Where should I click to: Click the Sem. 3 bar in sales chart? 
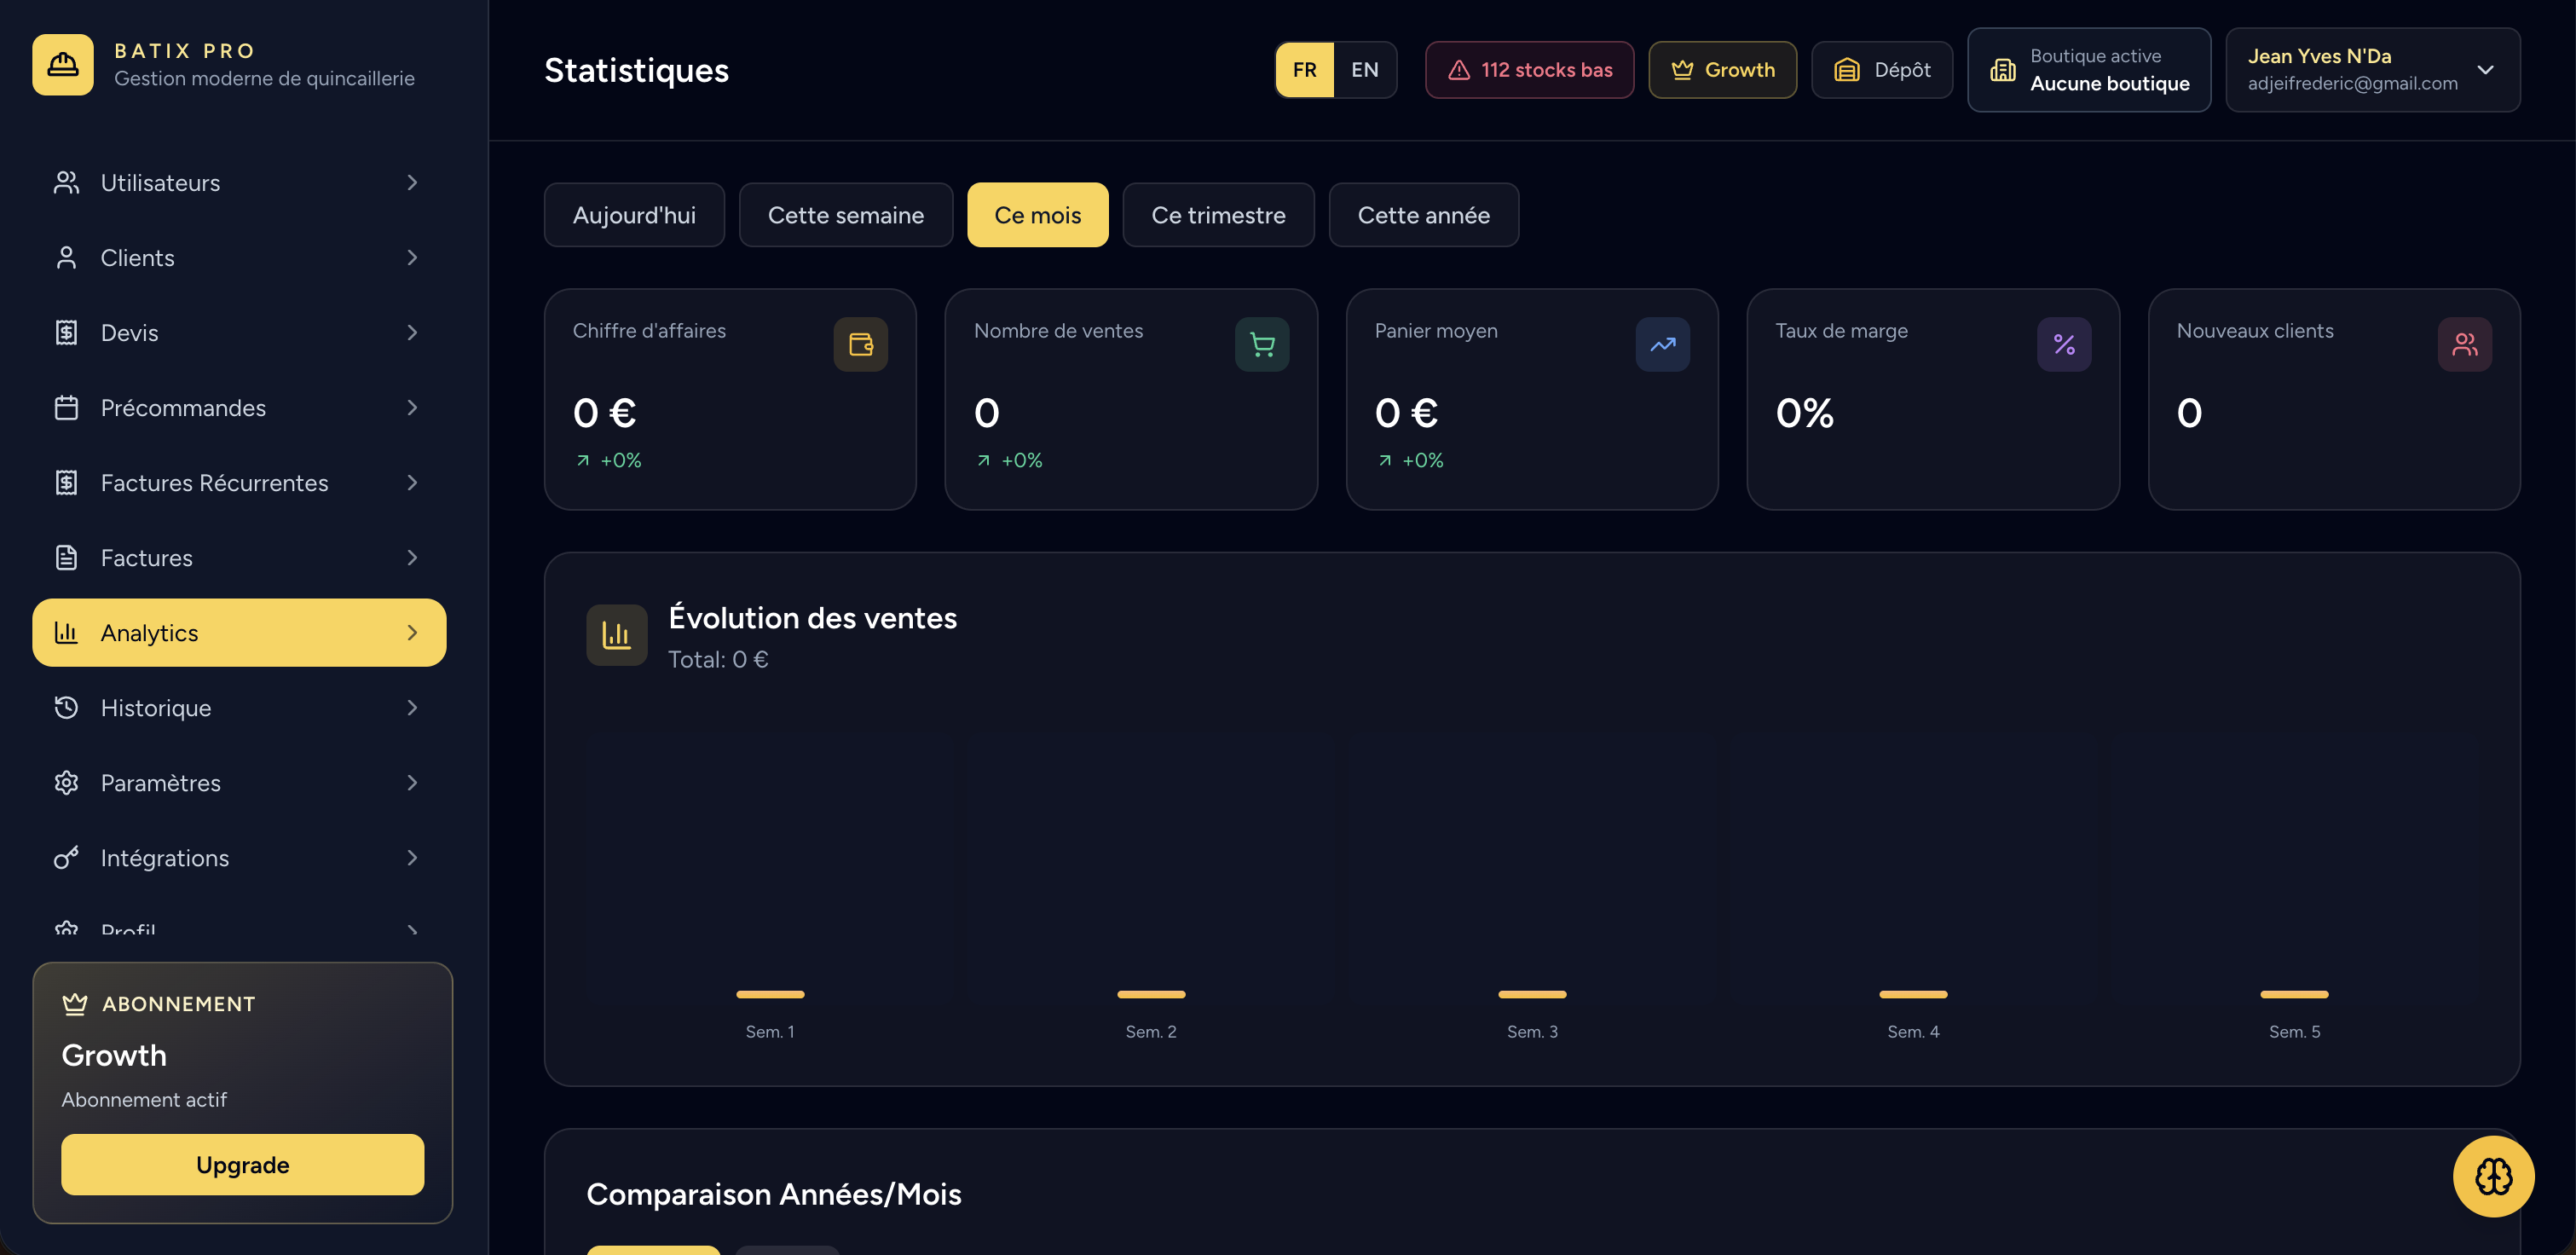(x=1532, y=994)
